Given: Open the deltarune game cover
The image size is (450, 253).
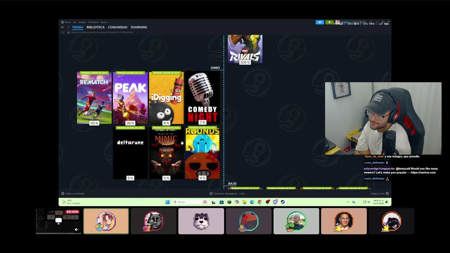Looking at the screenshot, I should pos(130,153).
